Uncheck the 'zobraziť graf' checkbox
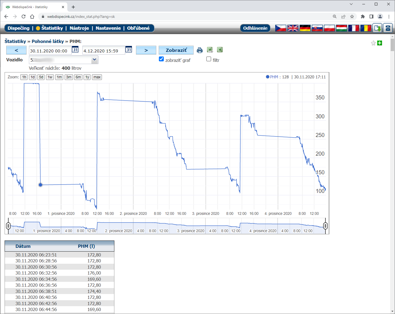This screenshot has height=314, width=395. click(161, 59)
